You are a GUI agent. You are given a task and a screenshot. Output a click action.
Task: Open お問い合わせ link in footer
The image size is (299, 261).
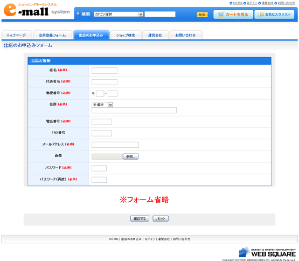pyautogui.click(x=182, y=239)
